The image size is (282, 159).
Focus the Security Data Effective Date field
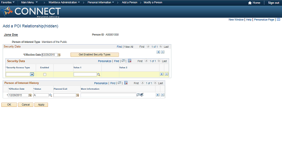50,55
